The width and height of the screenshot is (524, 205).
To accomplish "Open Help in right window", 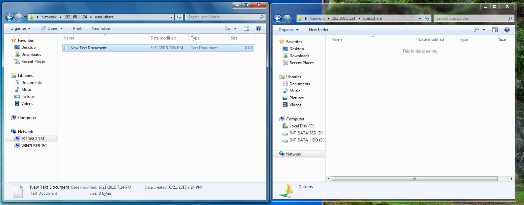I will pyautogui.click(x=507, y=30).
